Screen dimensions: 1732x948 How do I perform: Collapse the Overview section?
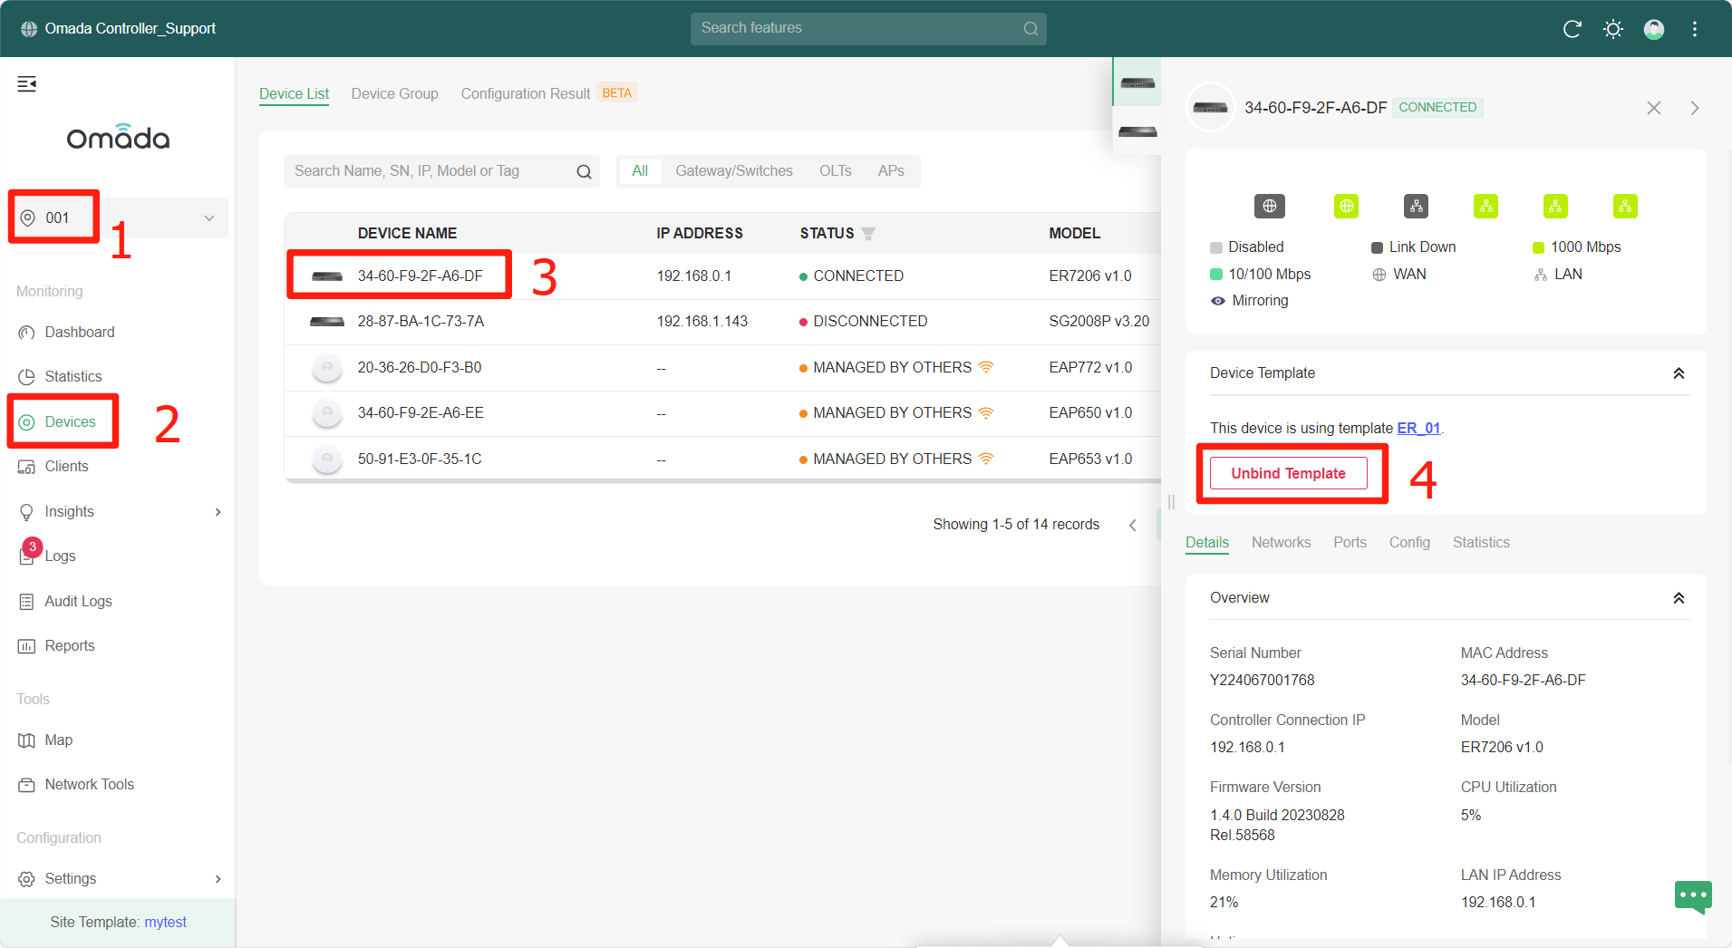coord(1679,598)
